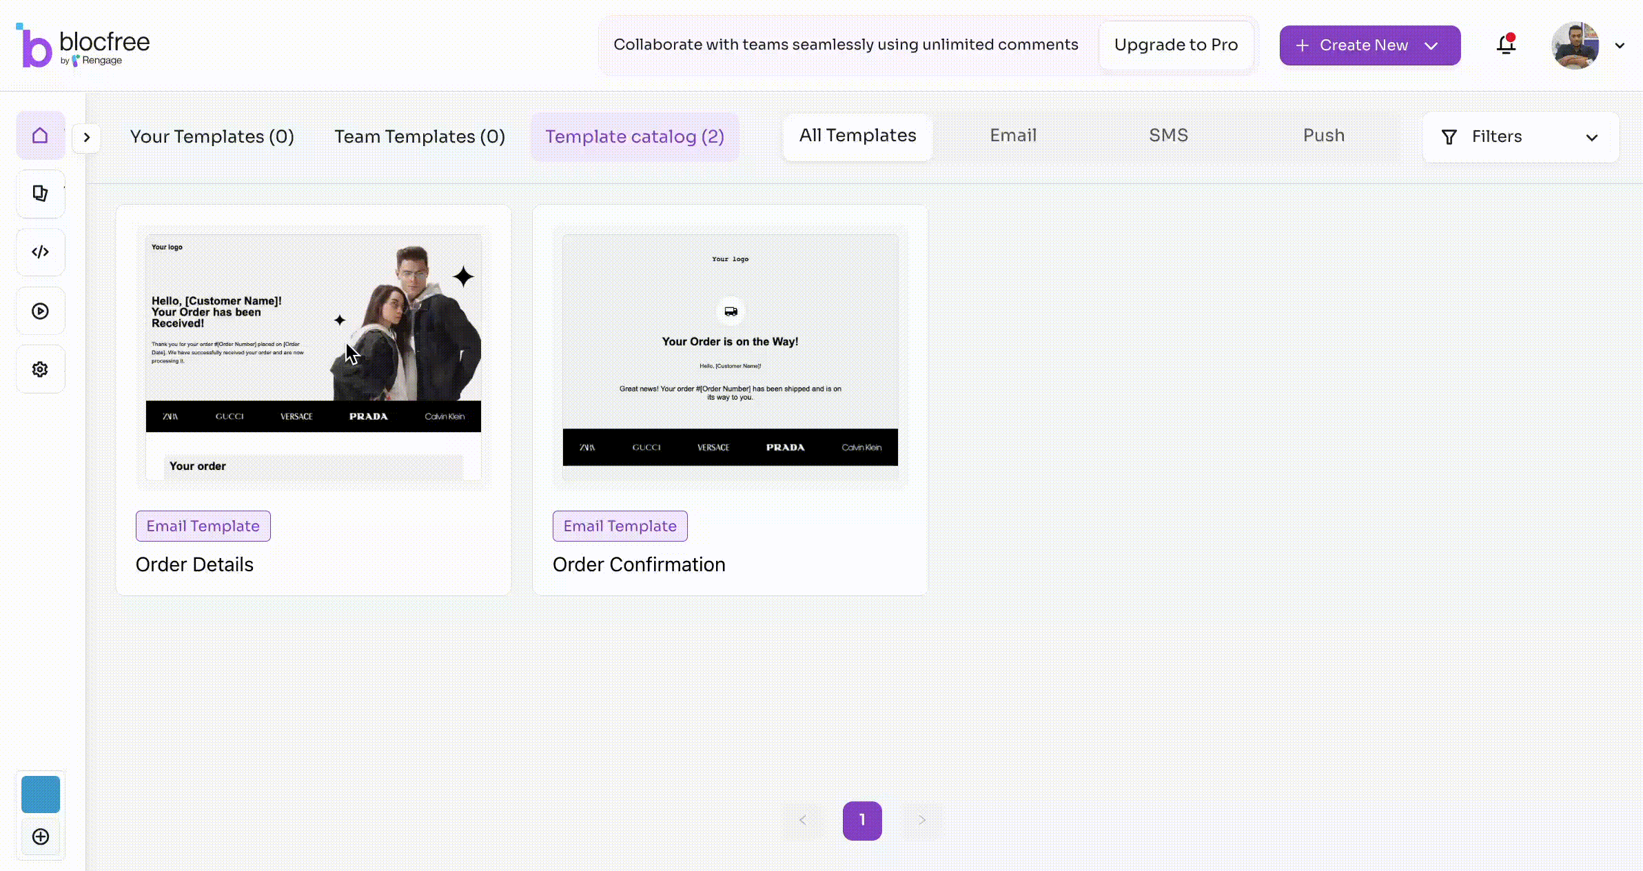Click the Blocfree home icon

[x=40, y=134]
